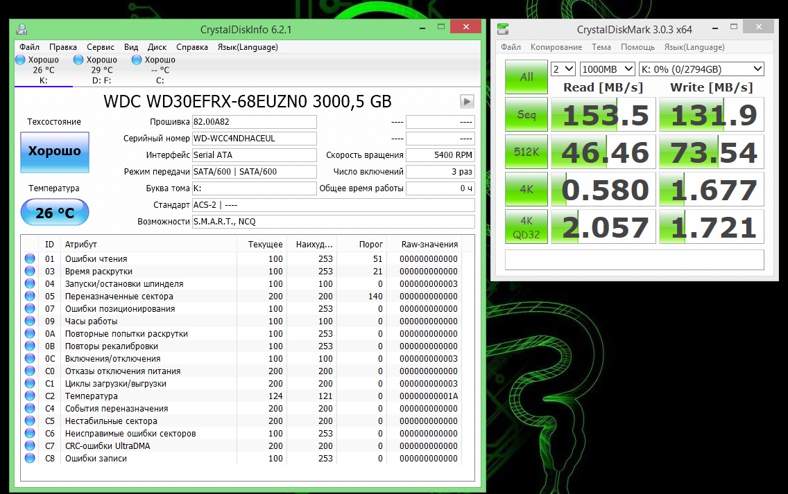Click the transfer mode field SATA/600
The width and height of the screenshot is (788, 494).
[255, 171]
